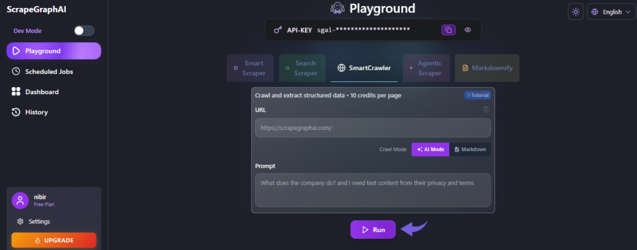Open Settings via the gear icon

coord(21,221)
